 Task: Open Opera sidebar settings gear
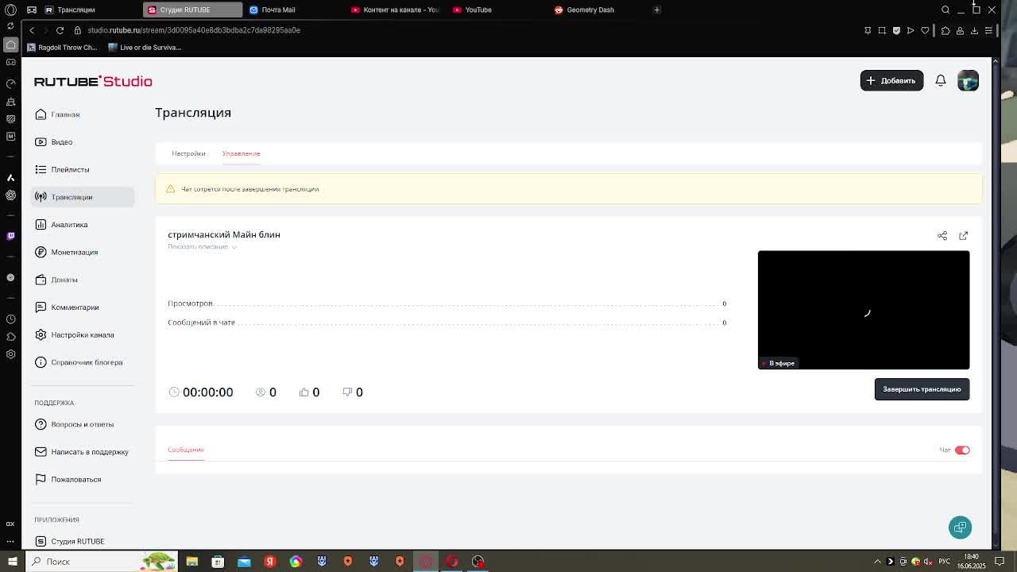point(10,354)
